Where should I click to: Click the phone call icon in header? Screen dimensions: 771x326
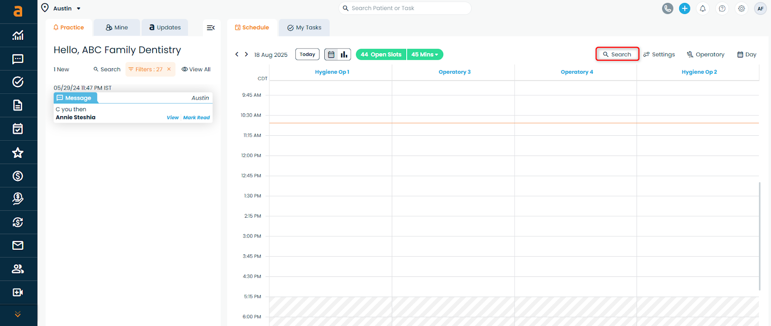667,8
